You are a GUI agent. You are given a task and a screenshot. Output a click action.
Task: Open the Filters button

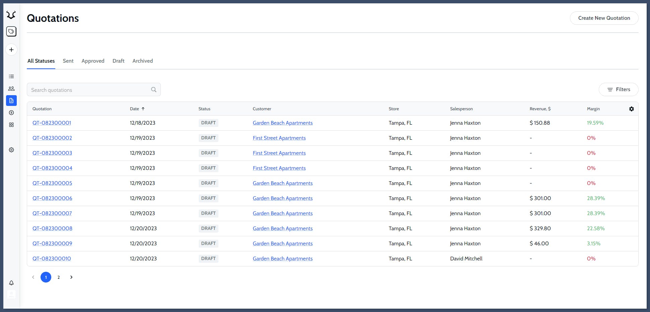tap(619, 89)
